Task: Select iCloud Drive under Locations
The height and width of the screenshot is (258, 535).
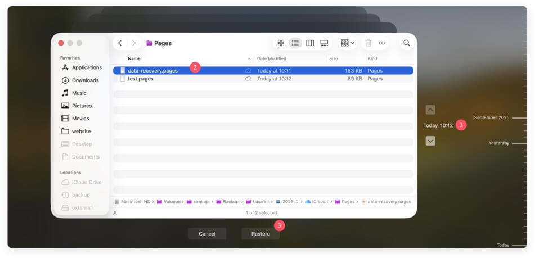Action: (81, 182)
